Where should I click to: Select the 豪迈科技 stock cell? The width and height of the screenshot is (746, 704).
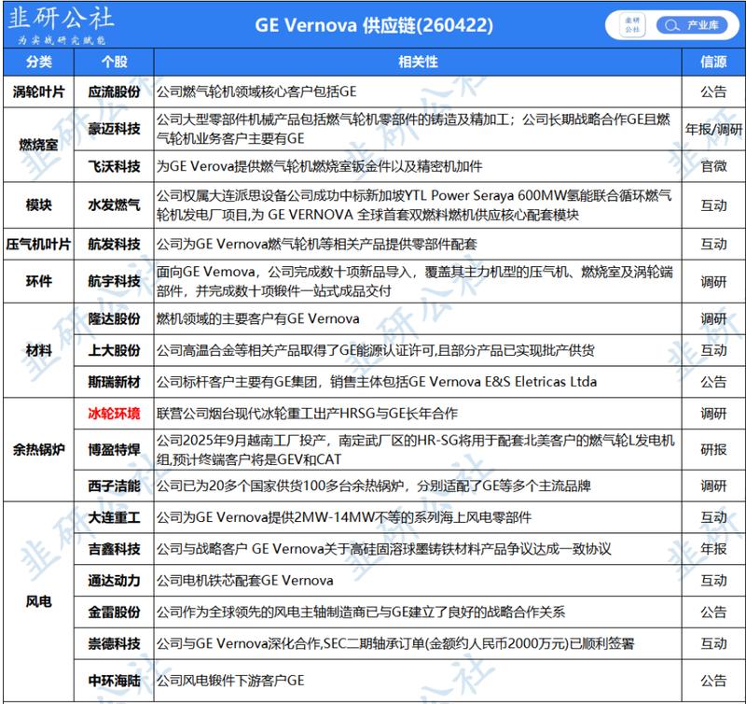(x=114, y=129)
